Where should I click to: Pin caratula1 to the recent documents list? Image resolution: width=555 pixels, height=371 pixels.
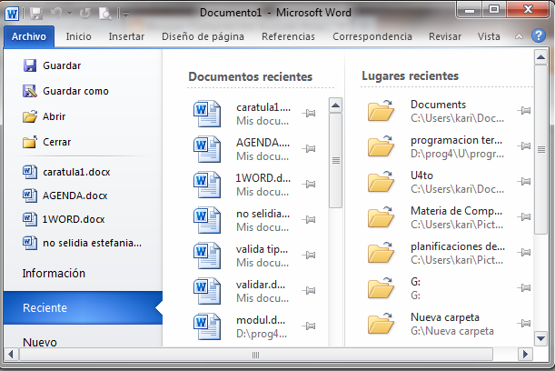pyautogui.click(x=309, y=114)
